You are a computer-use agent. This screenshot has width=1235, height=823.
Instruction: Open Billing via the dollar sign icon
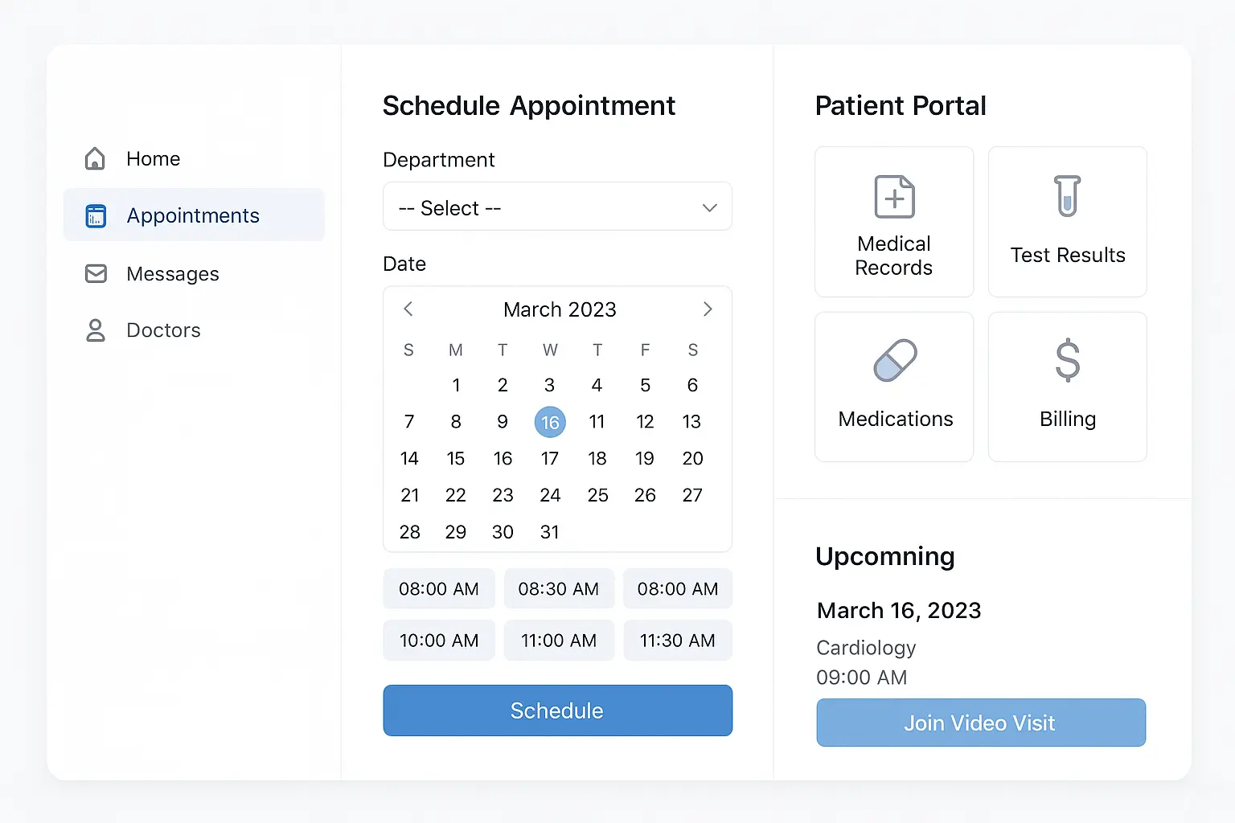(x=1067, y=361)
